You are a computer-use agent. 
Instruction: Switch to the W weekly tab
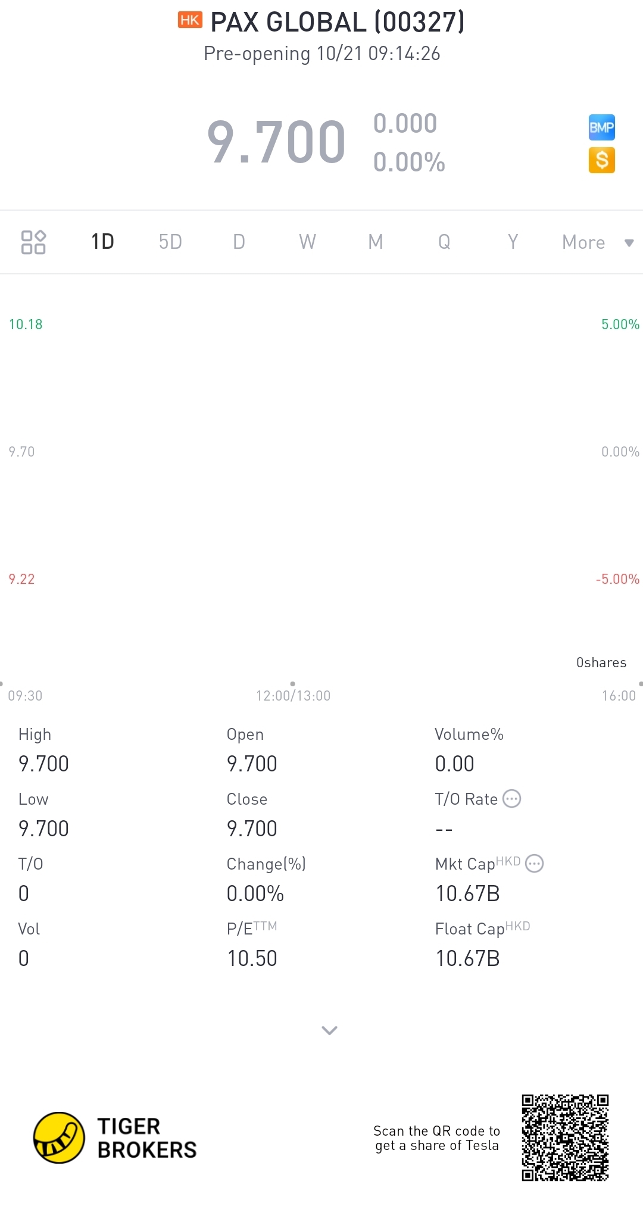click(x=307, y=242)
